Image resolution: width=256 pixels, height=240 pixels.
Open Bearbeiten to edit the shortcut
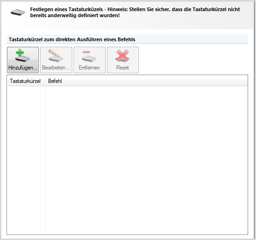point(56,60)
